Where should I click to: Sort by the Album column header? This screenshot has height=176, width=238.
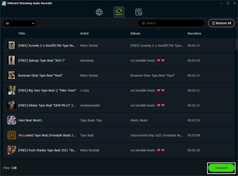tap(135, 34)
